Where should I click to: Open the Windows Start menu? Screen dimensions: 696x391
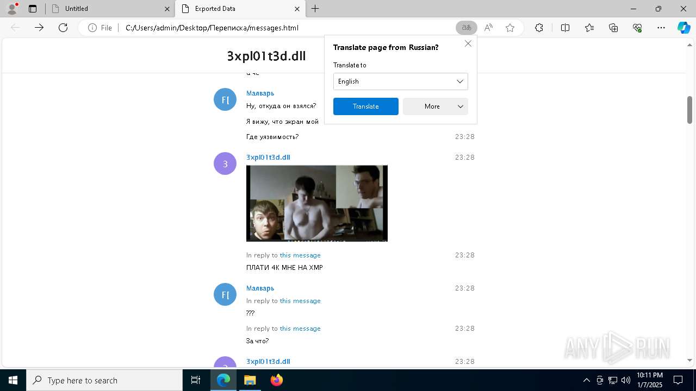[x=13, y=380]
